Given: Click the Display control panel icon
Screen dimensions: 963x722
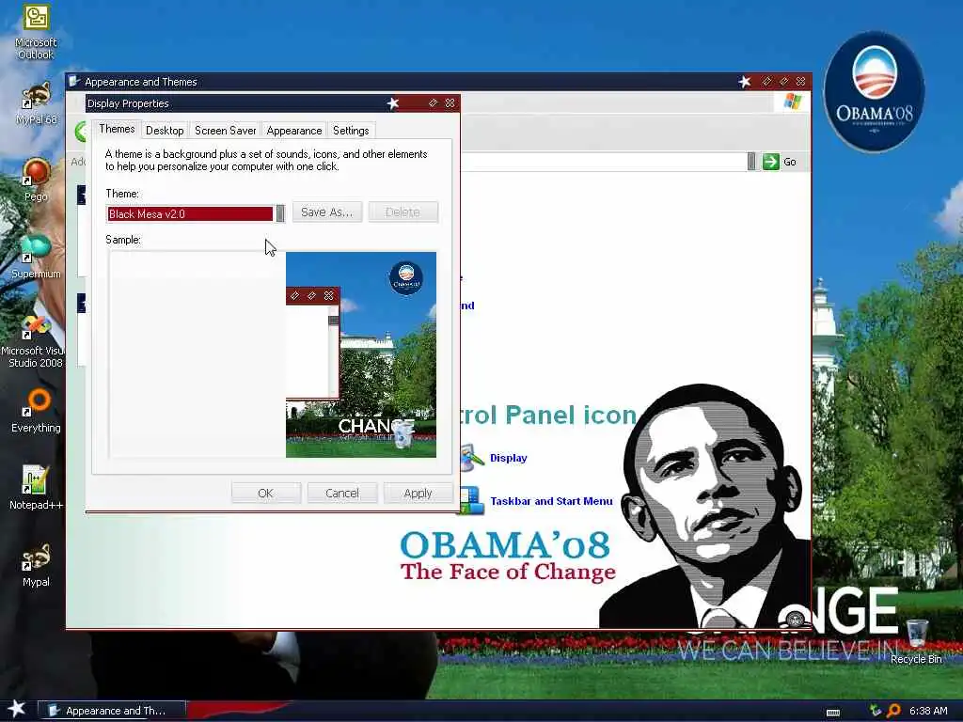Looking at the screenshot, I should [472, 458].
